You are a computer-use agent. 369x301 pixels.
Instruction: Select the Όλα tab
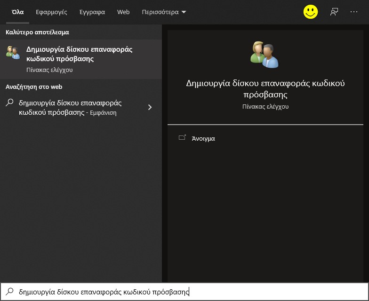click(x=18, y=12)
